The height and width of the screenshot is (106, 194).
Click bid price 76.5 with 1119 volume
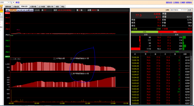[159, 49]
